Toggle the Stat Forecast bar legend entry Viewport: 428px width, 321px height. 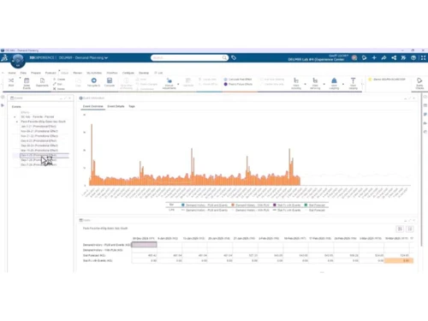pyautogui.click(x=315, y=205)
